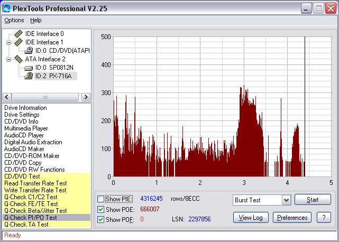Viewport: 339px width, 242px height.
Task: Open the Help menu
Action: point(36,20)
